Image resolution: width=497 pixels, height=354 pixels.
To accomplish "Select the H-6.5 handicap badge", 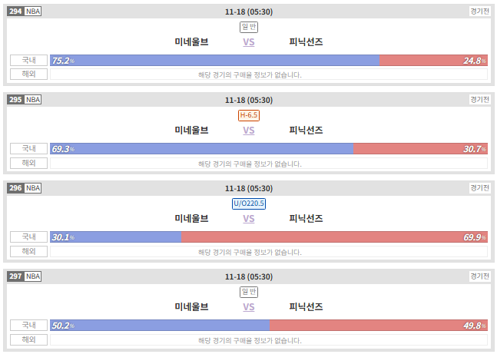I will click(x=249, y=115).
